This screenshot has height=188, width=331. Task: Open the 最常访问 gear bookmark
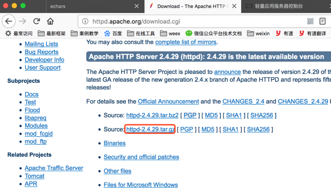[x=19, y=33]
